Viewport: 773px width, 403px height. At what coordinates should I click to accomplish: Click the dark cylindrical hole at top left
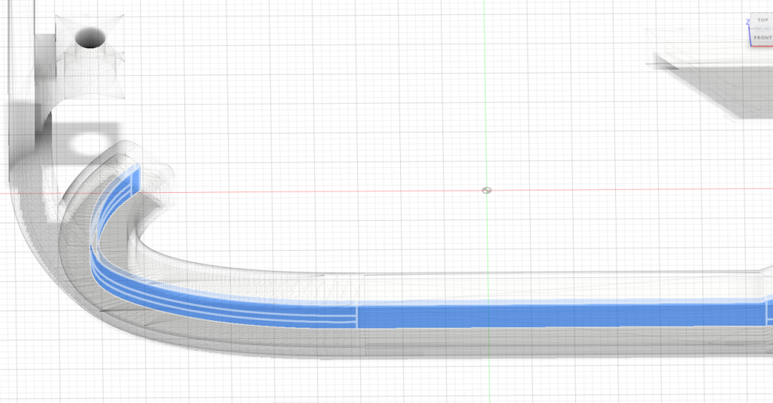click(91, 38)
